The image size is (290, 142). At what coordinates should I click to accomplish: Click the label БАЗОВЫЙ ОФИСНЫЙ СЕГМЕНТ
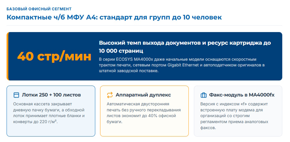click(x=39, y=9)
